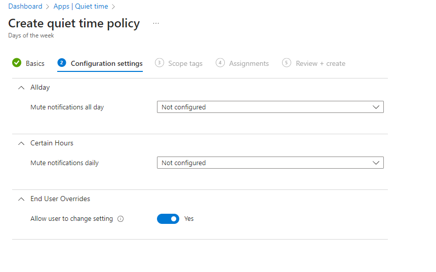436x272 pixels.
Task: Open Apps | Quiet time breadcrumb link
Action: 81,7
